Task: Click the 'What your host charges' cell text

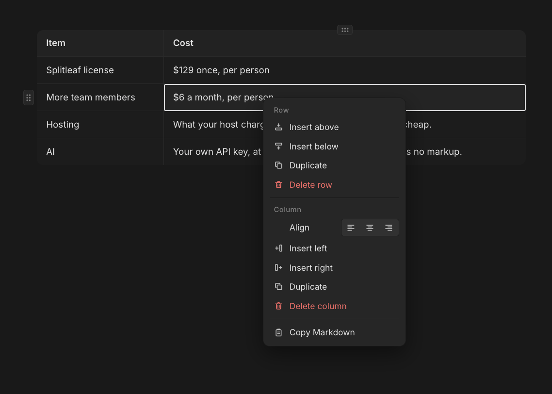Action: point(218,125)
